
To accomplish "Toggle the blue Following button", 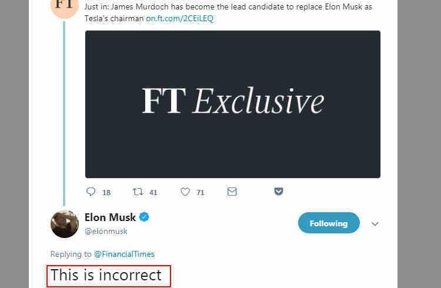I will pyautogui.click(x=329, y=223).
